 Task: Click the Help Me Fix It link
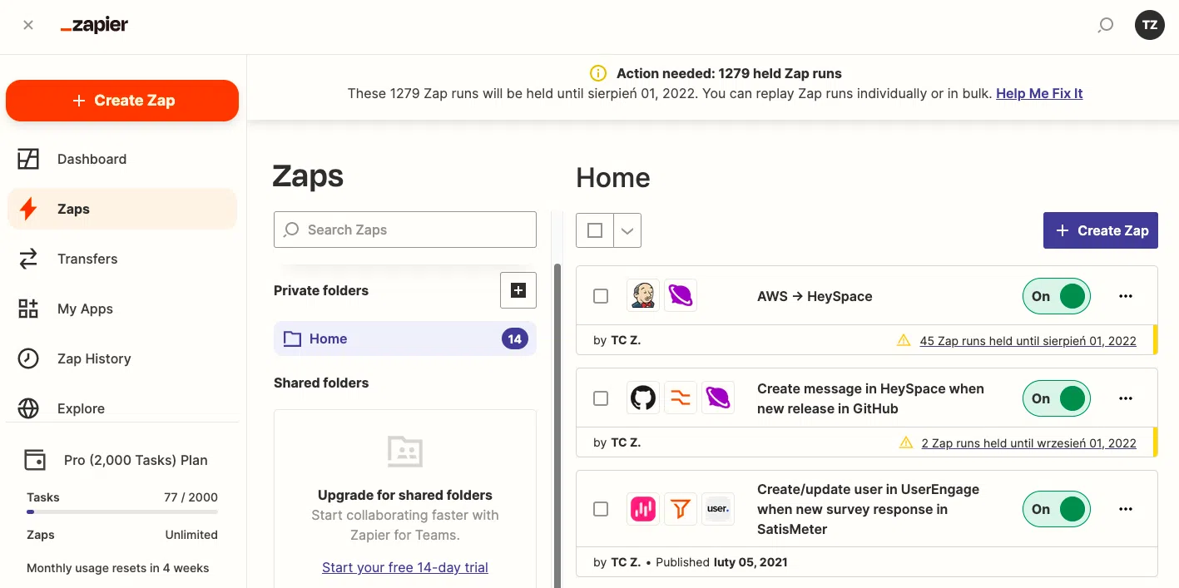pyautogui.click(x=1039, y=93)
